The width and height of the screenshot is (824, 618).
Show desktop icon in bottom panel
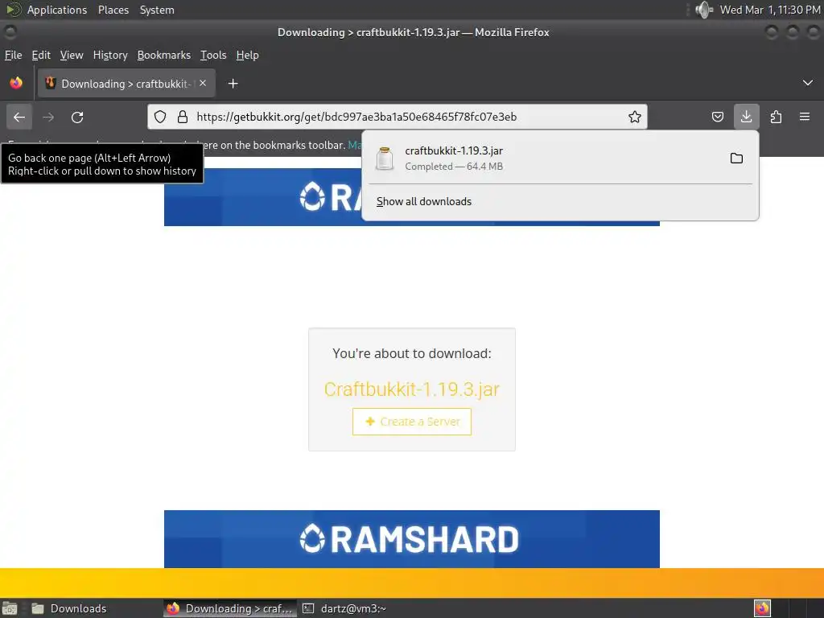tap(10, 608)
